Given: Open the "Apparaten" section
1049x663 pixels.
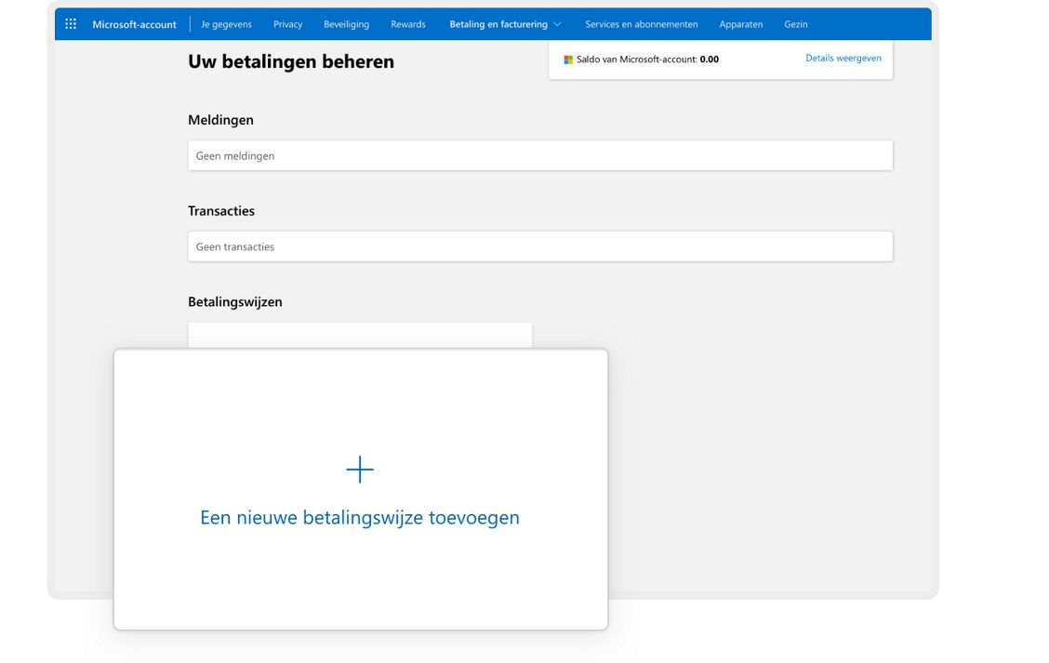Looking at the screenshot, I should click(741, 24).
